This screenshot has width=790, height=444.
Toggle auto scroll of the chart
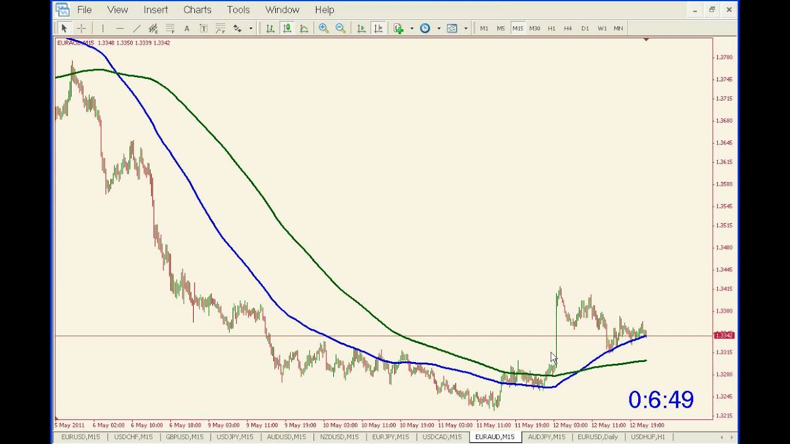tap(361, 28)
